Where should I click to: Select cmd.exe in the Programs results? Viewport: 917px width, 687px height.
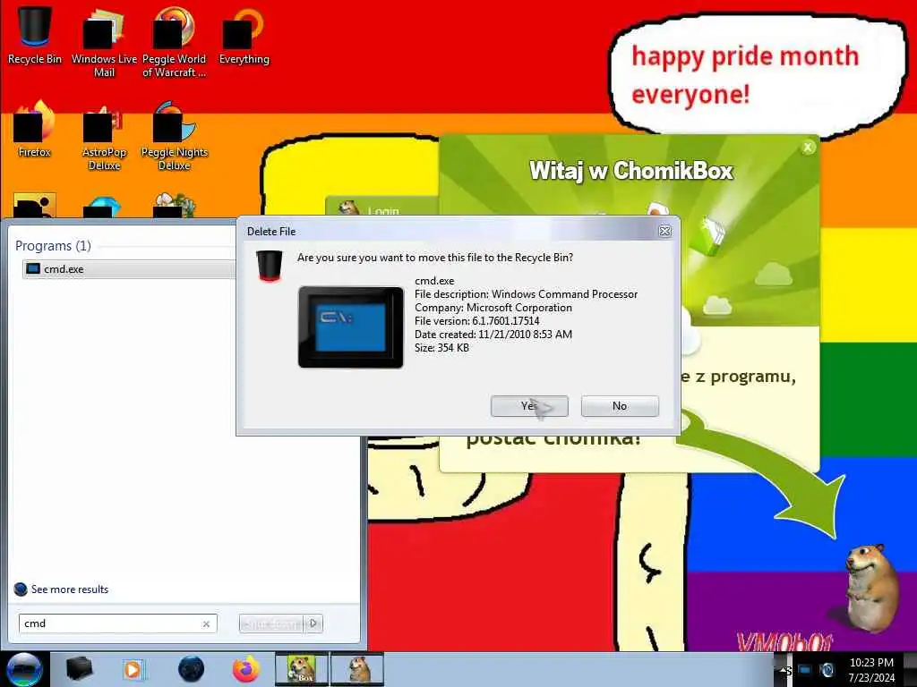point(129,268)
